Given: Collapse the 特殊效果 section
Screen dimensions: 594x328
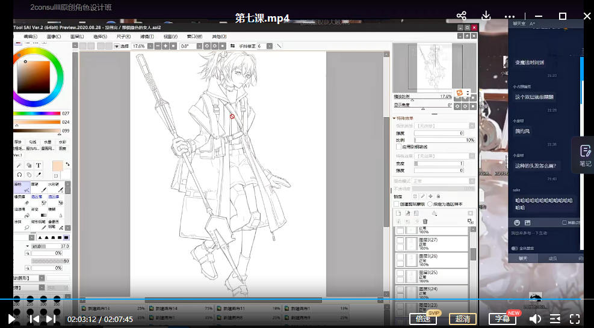Looking at the screenshot, I should (x=395, y=118).
